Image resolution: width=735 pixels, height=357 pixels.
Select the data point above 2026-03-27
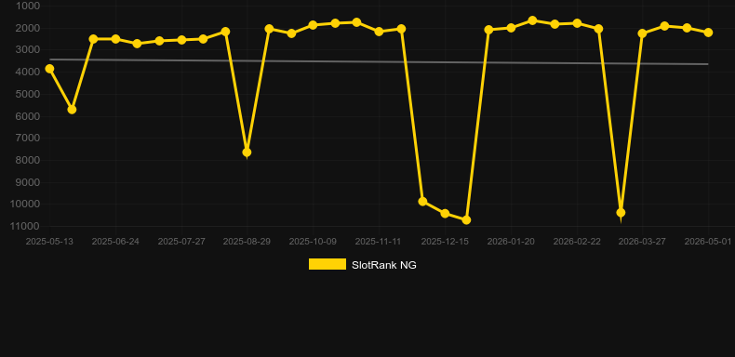(642, 33)
